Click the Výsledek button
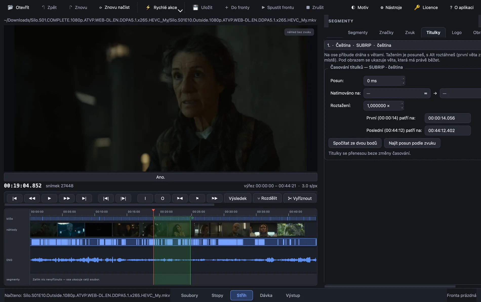This screenshot has height=302, width=481. pos(237,198)
